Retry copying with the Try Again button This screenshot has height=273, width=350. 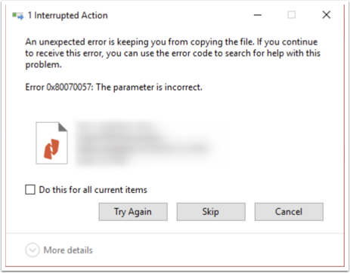click(133, 212)
